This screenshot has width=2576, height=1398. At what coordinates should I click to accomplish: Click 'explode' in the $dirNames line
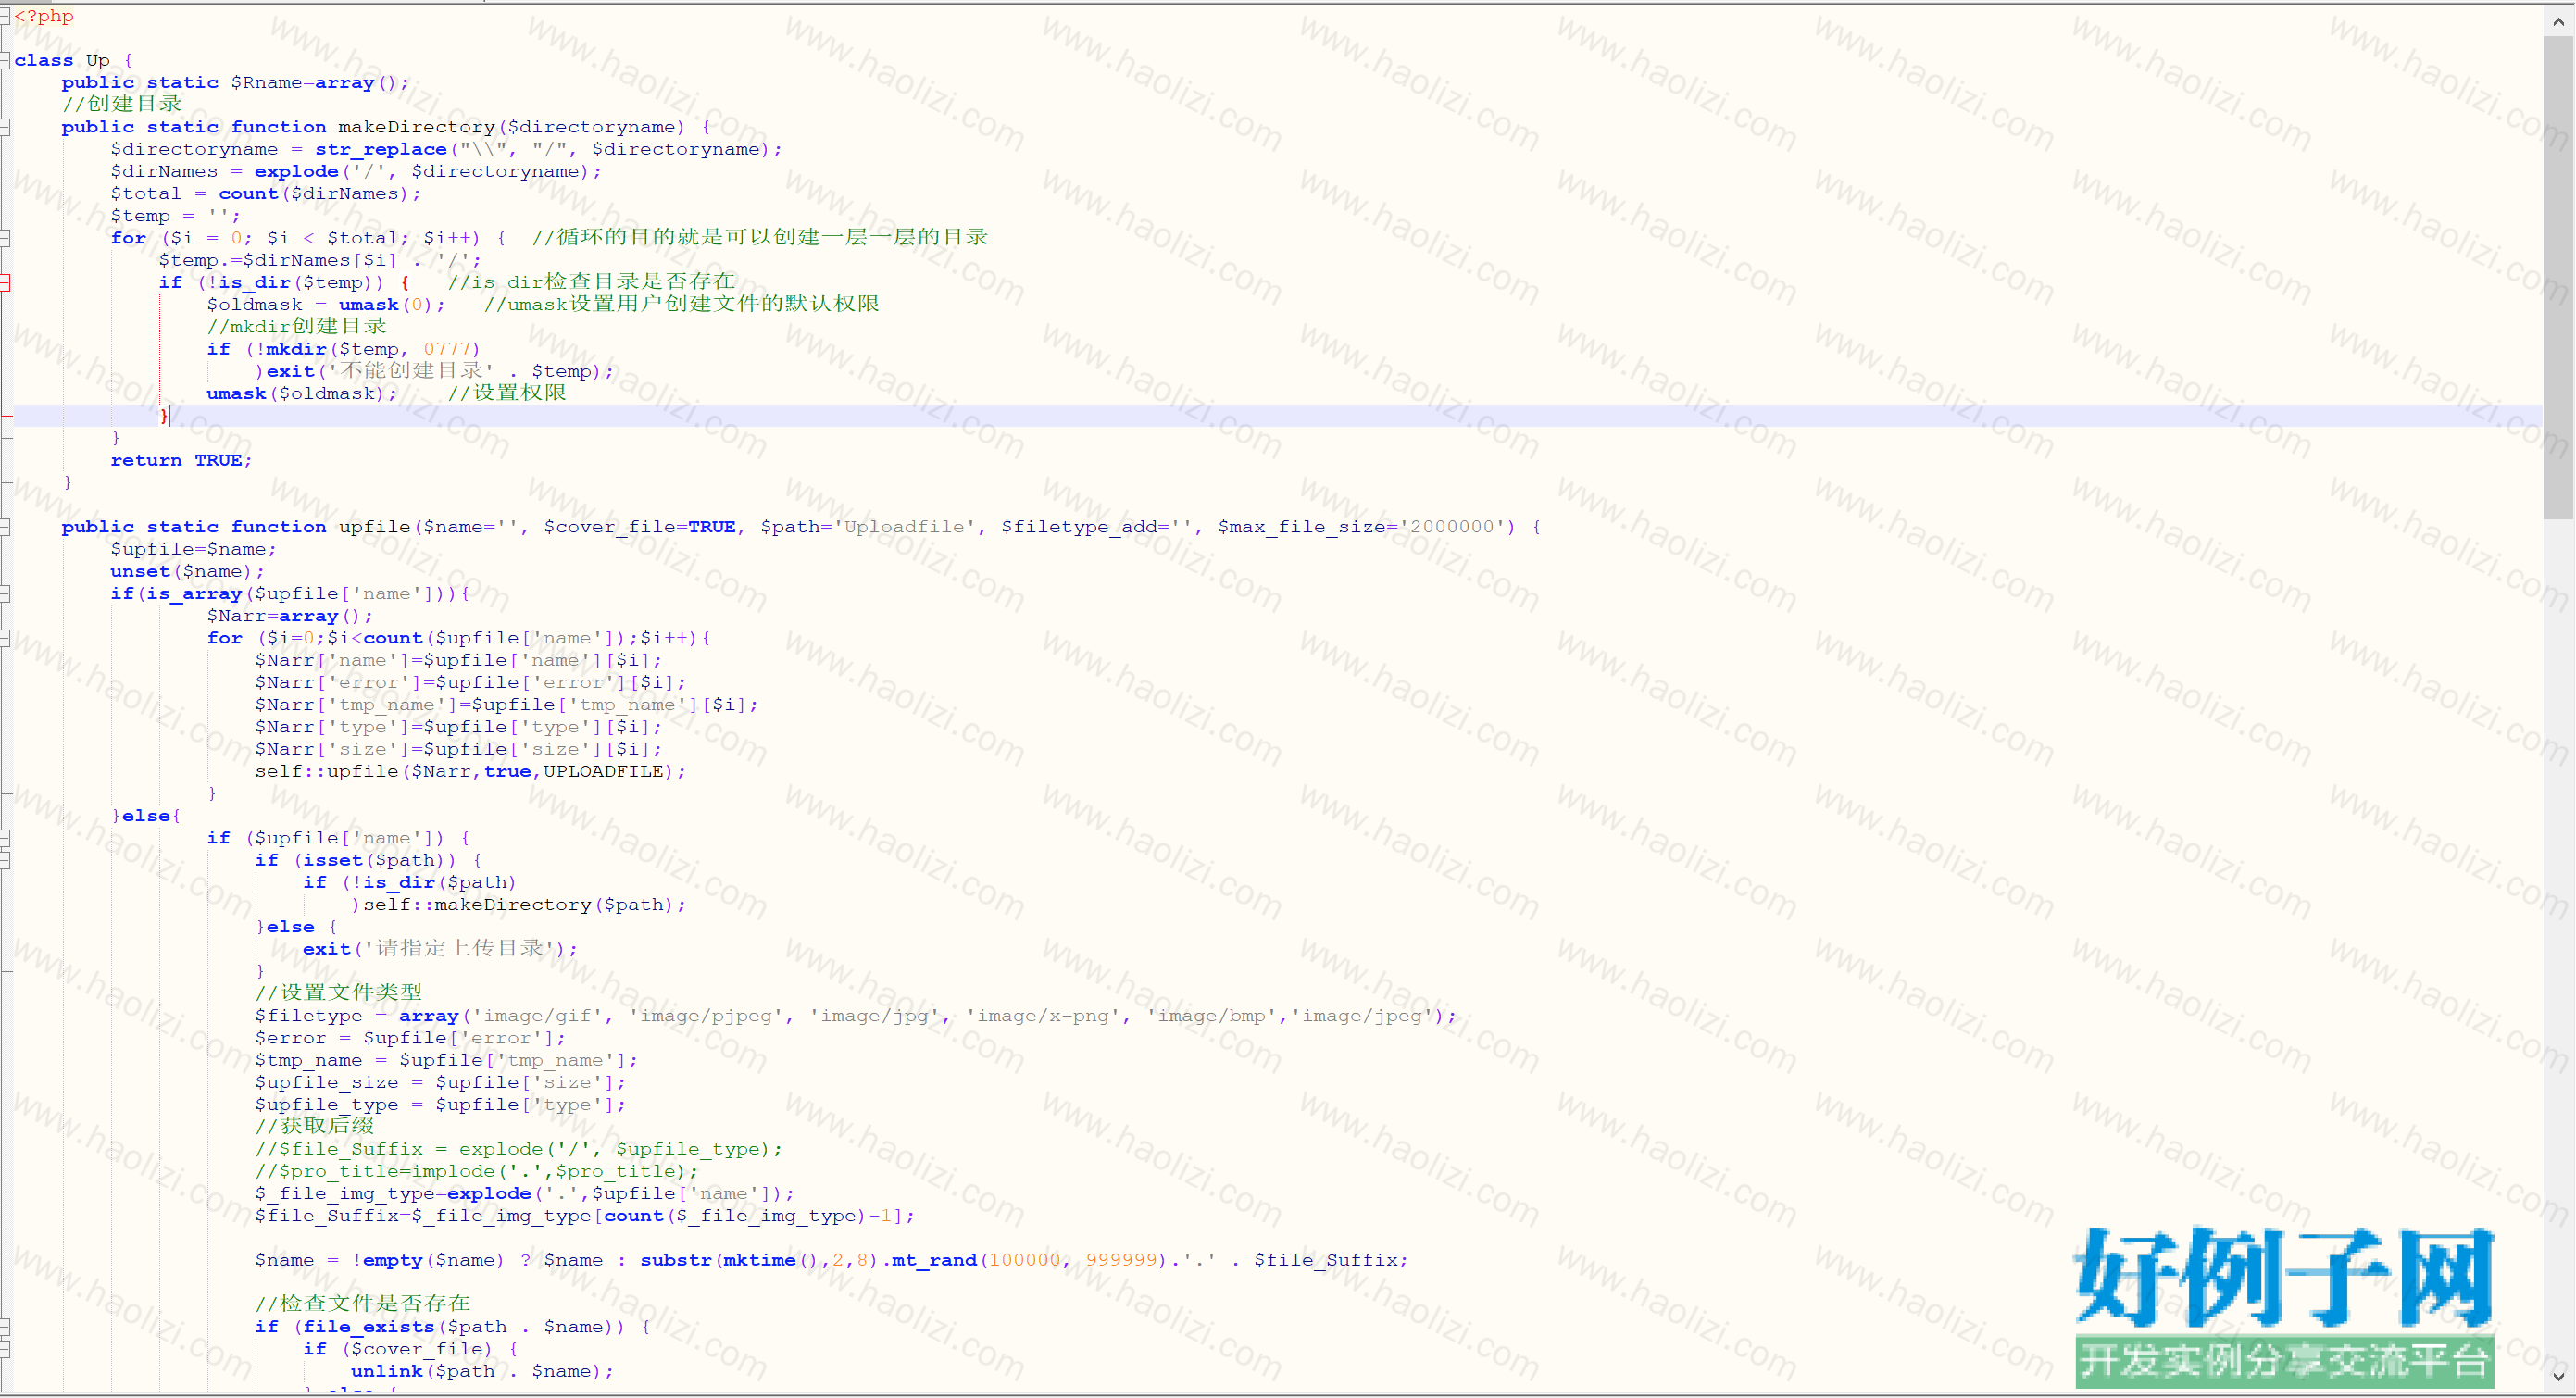296,172
